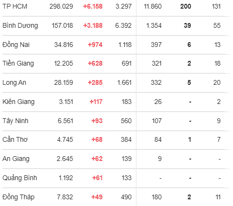Click the Long An province name

pos(14,82)
